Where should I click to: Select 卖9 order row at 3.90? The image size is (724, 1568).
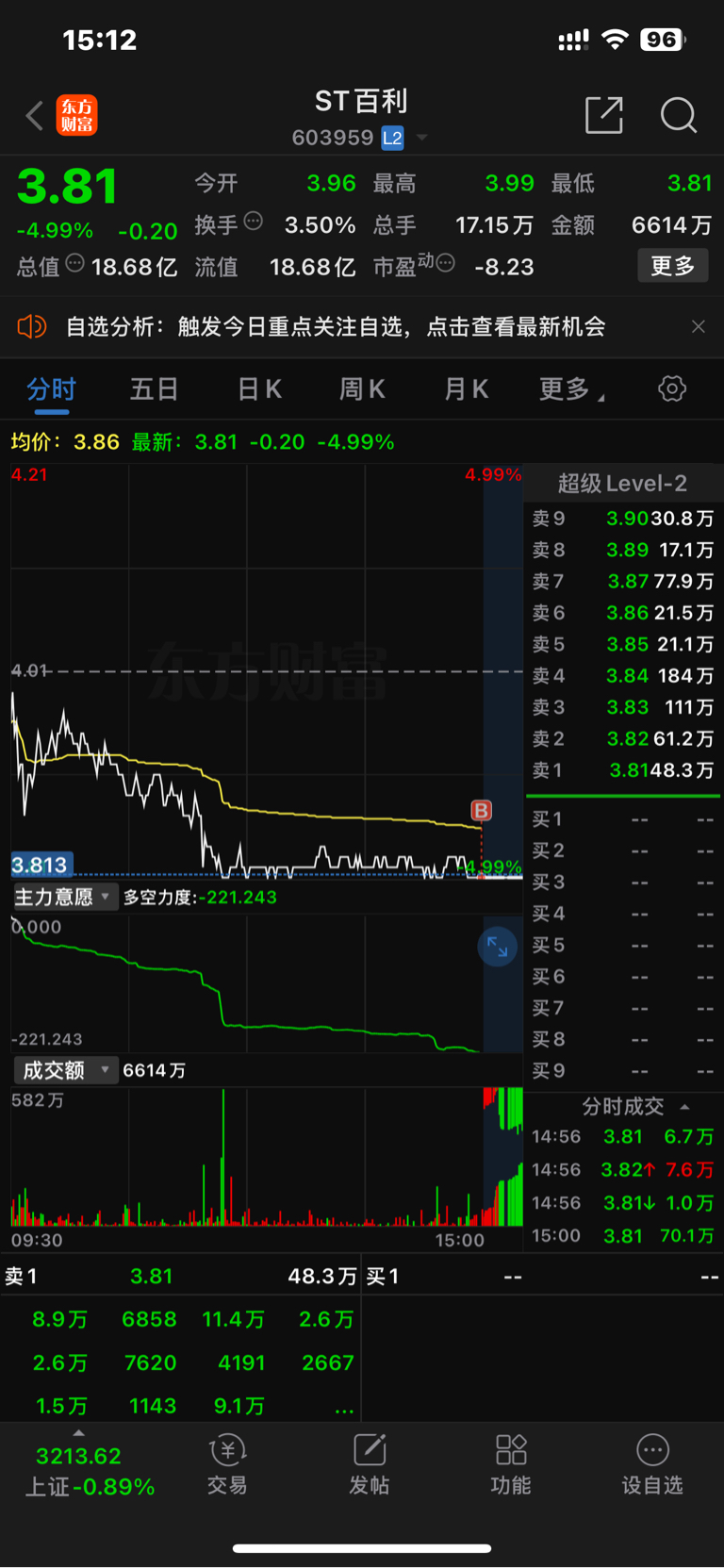[622, 519]
